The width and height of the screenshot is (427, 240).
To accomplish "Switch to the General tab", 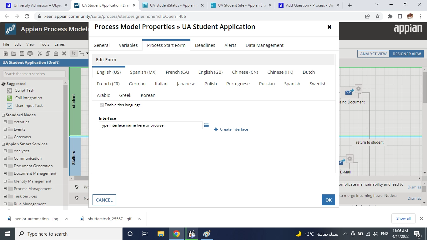I will coord(102,45).
